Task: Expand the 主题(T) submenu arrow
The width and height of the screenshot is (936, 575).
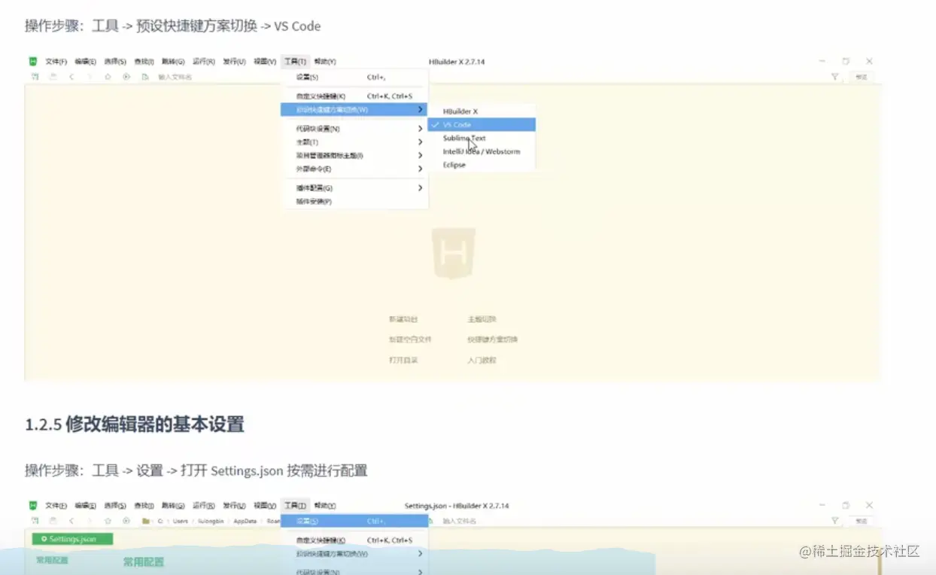Action: click(x=421, y=142)
